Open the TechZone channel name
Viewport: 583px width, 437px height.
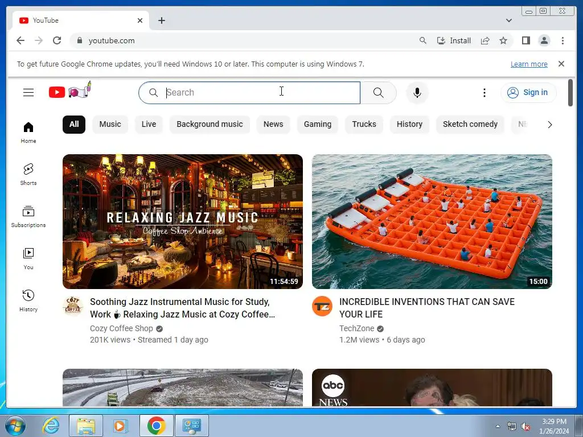tap(356, 328)
